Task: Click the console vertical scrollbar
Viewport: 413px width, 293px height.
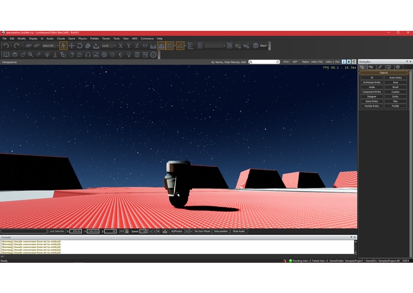Action: [355, 247]
